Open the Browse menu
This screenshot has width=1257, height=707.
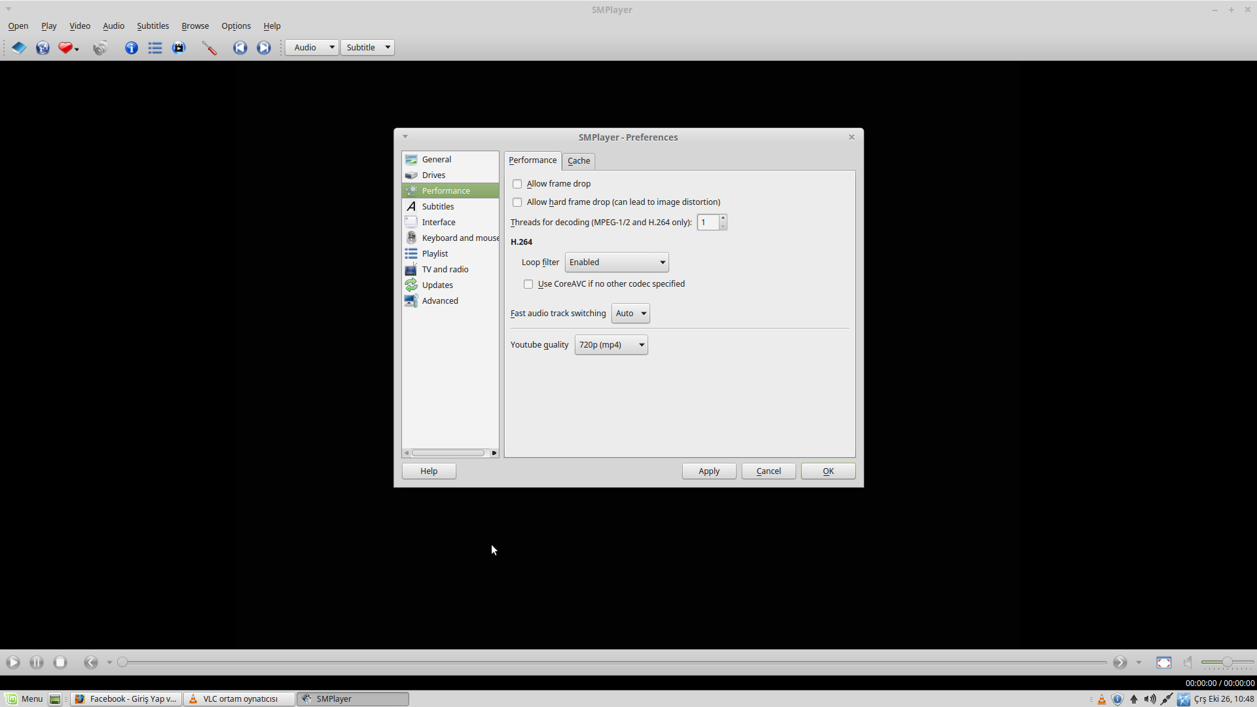[x=195, y=26]
